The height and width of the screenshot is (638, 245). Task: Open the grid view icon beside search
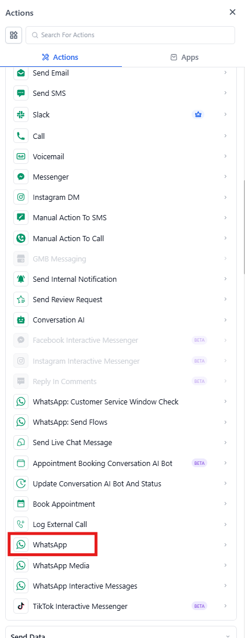[x=13, y=35]
